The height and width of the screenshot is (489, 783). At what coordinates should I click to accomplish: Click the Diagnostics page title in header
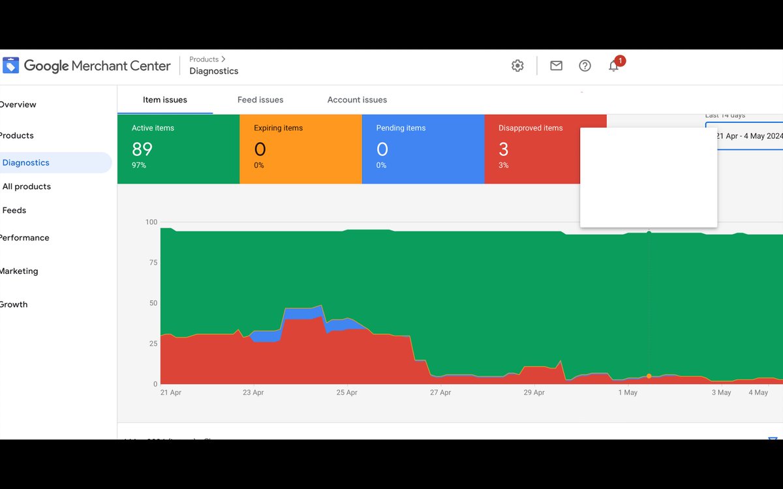(x=214, y=71)
